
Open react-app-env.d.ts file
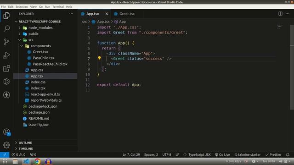click(x=45, y=94)
